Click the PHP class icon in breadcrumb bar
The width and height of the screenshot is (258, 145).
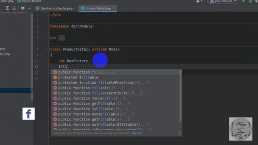[19, 1]
